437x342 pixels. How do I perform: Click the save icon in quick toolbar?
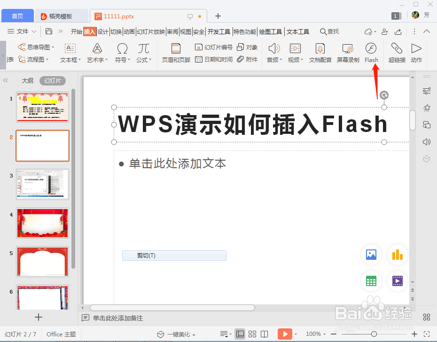click(49, 31)
